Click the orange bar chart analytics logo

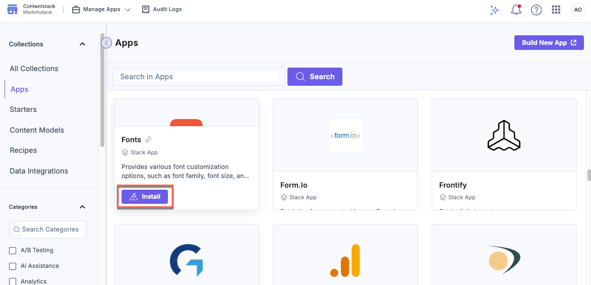point(345,260)
